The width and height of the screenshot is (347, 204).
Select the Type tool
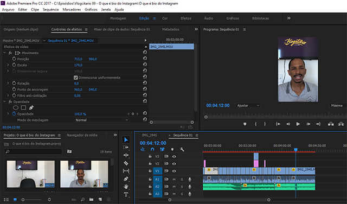[126, 194]
